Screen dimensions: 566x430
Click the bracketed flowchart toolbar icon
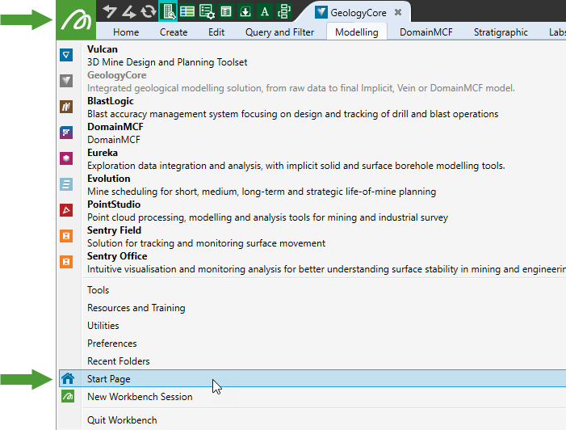pos(284,11)
